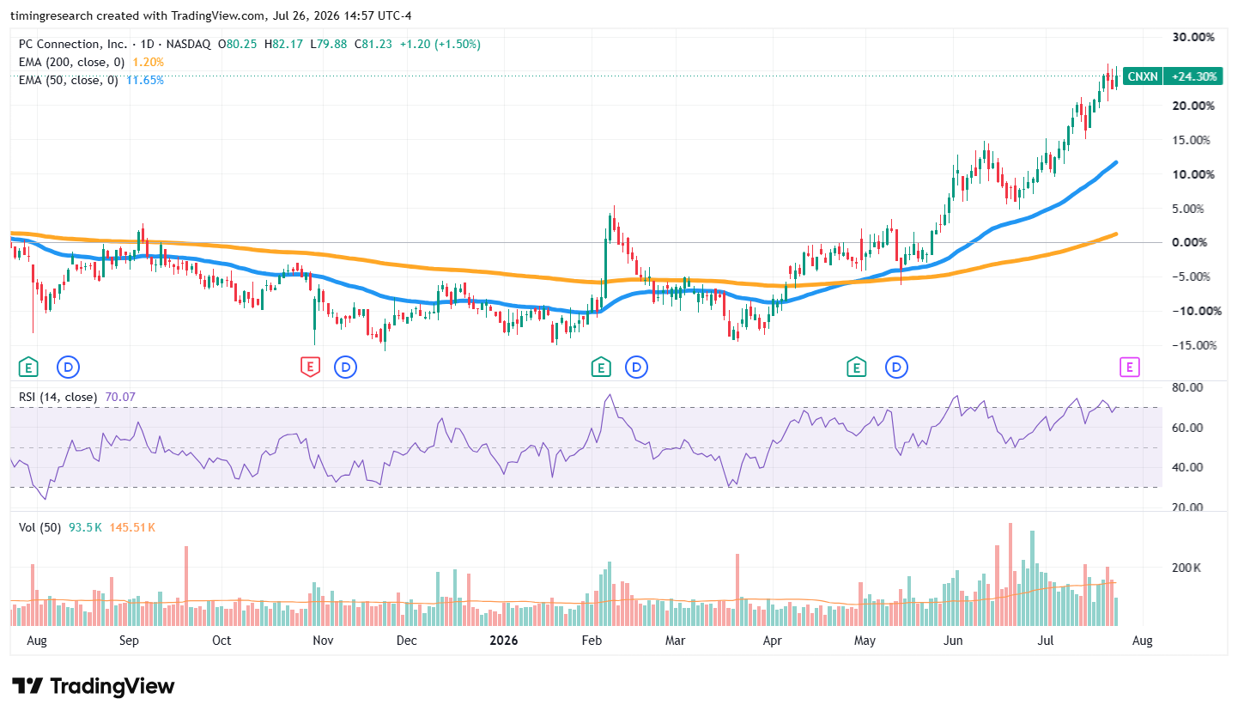Viewport: 1238px width, 717px height.
Task: Click the May label on the time axis
Action: tap(864, 641)
